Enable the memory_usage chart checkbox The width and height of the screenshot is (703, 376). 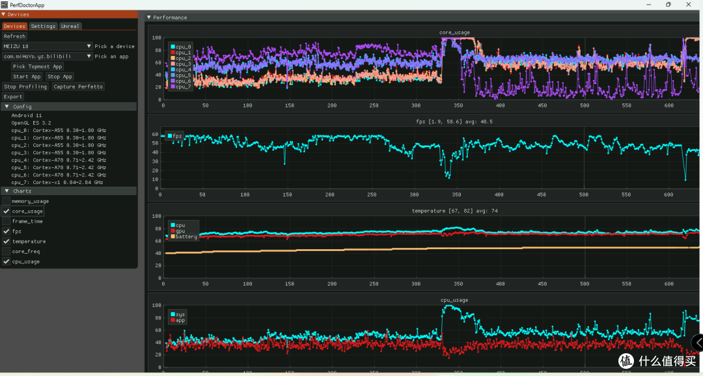tap(7, 201)
